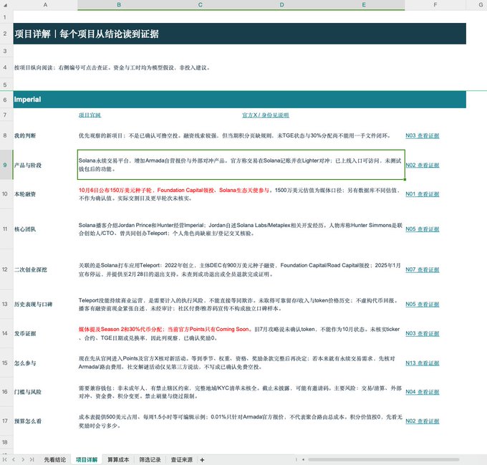The height and width of the screenshot is (465, 487).
Task: Select column D header
Action: (x=281, y=5)
